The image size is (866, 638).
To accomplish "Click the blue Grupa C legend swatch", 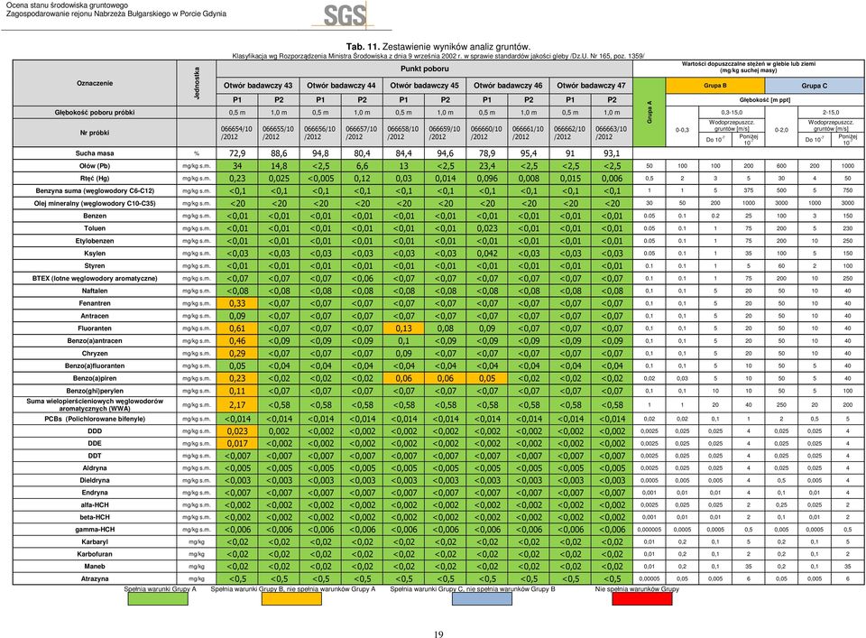I will click(482, 599).
